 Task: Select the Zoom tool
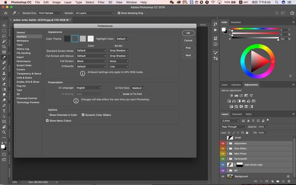click(4, 132)
